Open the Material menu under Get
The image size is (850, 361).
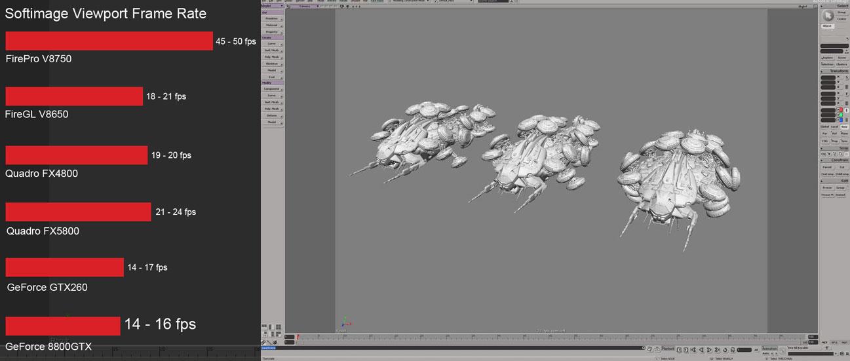pos(272,25)
